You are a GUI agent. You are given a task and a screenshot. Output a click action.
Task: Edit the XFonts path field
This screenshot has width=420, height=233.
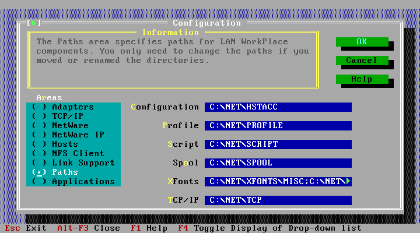[x=278, y=182]
